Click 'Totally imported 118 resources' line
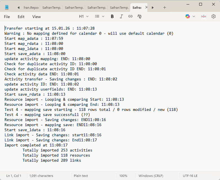This screenshot has width=220, height=180. 56,155
